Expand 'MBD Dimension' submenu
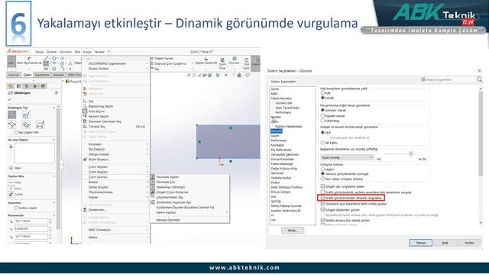This screenshot has height=275, width=489. [x=117, y=230]
